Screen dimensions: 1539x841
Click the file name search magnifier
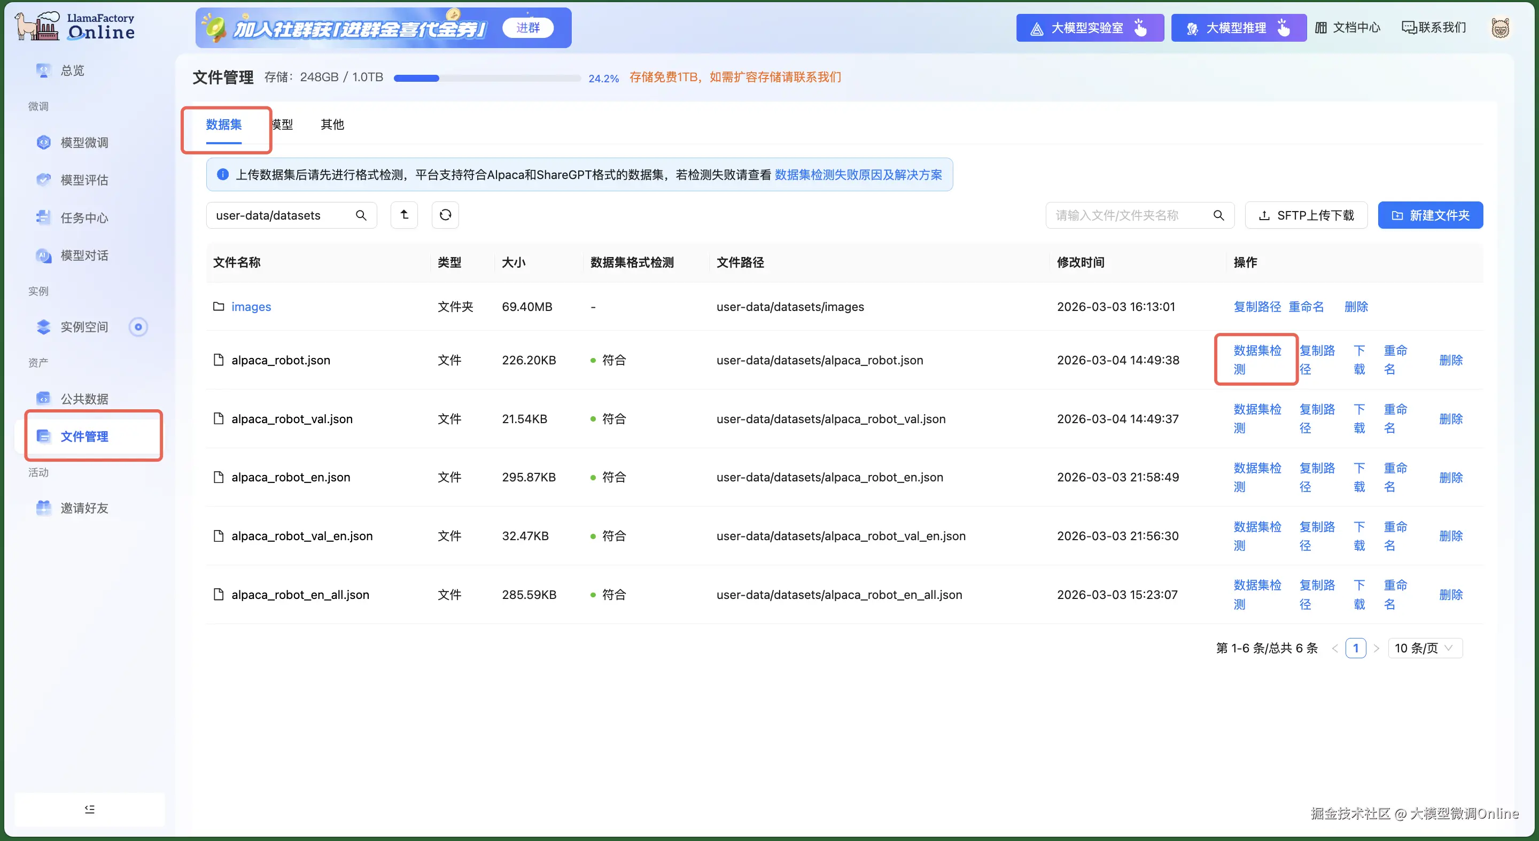pyautogui.click(x=1219, y=215)
